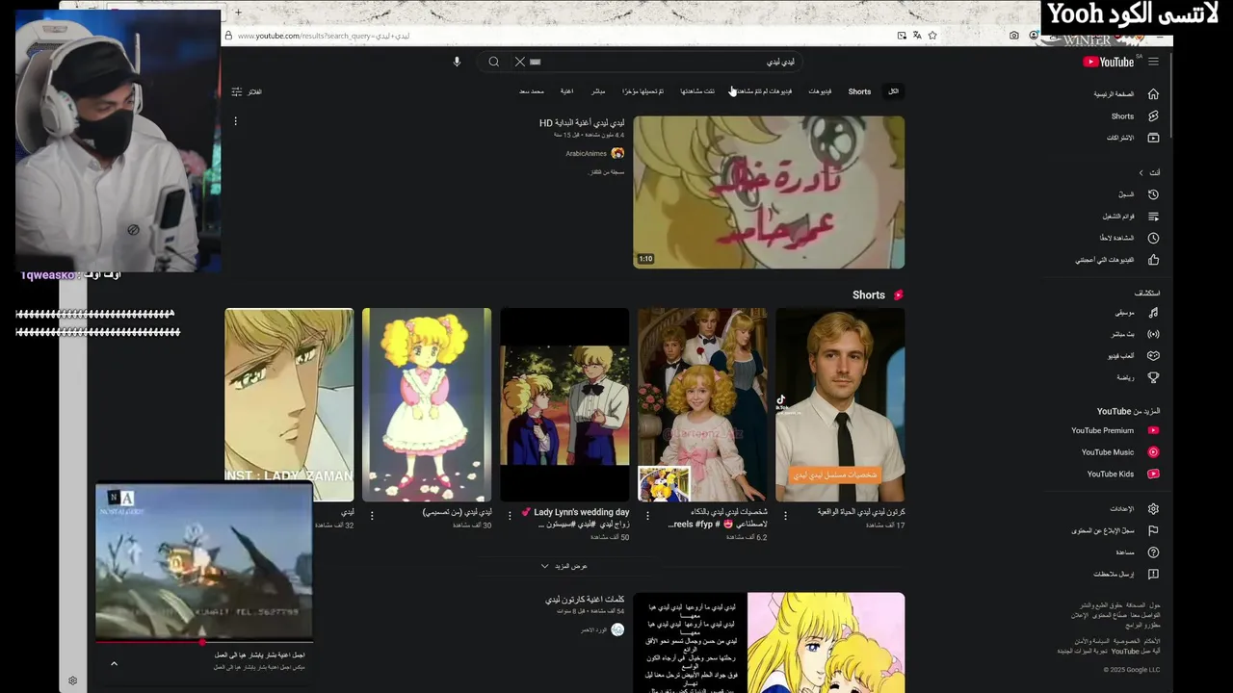Open Sports (رياضة) explore category
This screenshot has width=1233, height=693.
click(1137, 377)
